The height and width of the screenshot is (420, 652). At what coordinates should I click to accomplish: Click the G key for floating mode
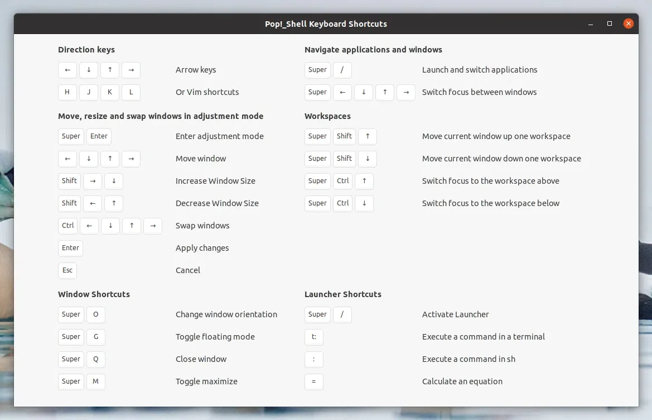pyautogui.click(x=95, y=337)
